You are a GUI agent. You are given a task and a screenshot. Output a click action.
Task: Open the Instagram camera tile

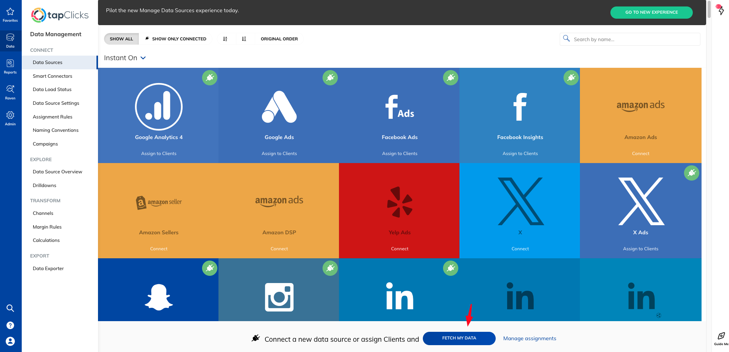tap(279, 297)
